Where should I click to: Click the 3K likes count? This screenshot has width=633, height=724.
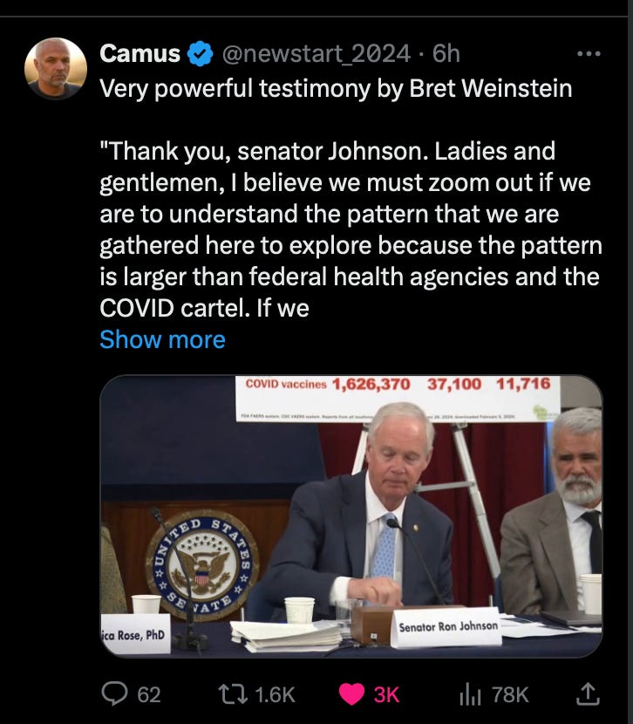386,694
